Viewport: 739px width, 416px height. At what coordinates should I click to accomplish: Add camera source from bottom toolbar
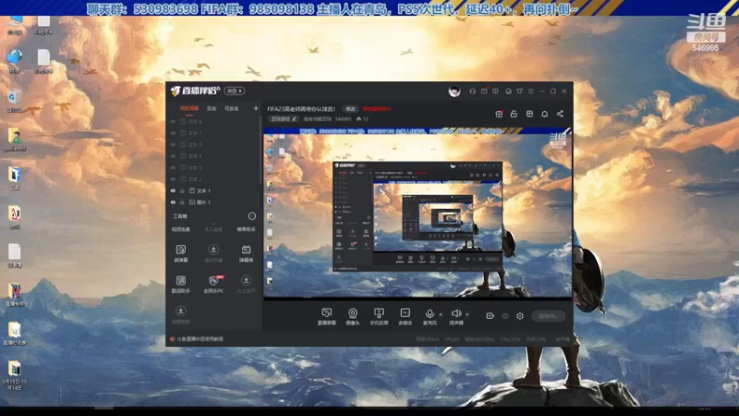click(353, 316)
